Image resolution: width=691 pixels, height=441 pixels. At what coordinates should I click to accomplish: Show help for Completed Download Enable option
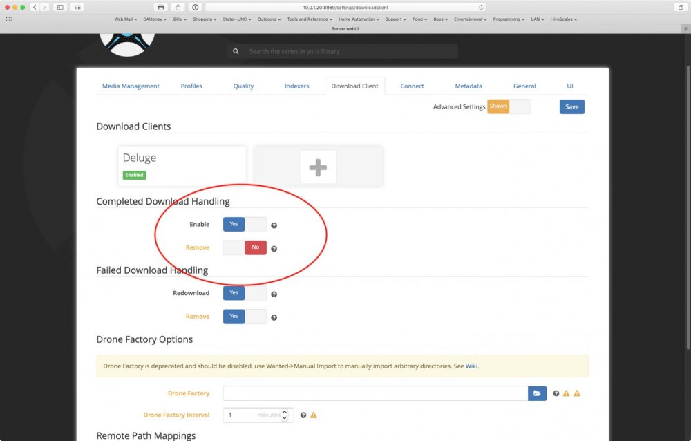[274, 225]
